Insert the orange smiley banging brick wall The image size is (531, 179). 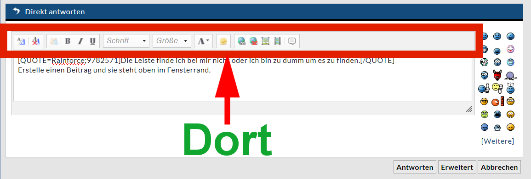(498, 101)
